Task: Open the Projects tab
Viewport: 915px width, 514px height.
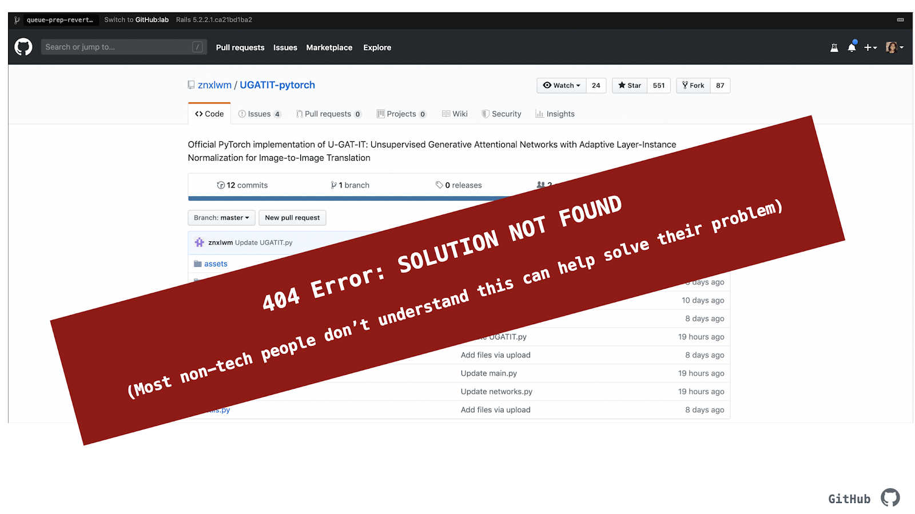Action: click(x=401, y=114)
